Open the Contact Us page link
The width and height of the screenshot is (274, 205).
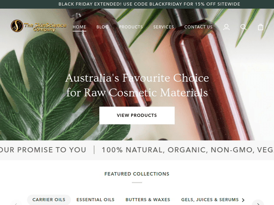pos(198,27)
